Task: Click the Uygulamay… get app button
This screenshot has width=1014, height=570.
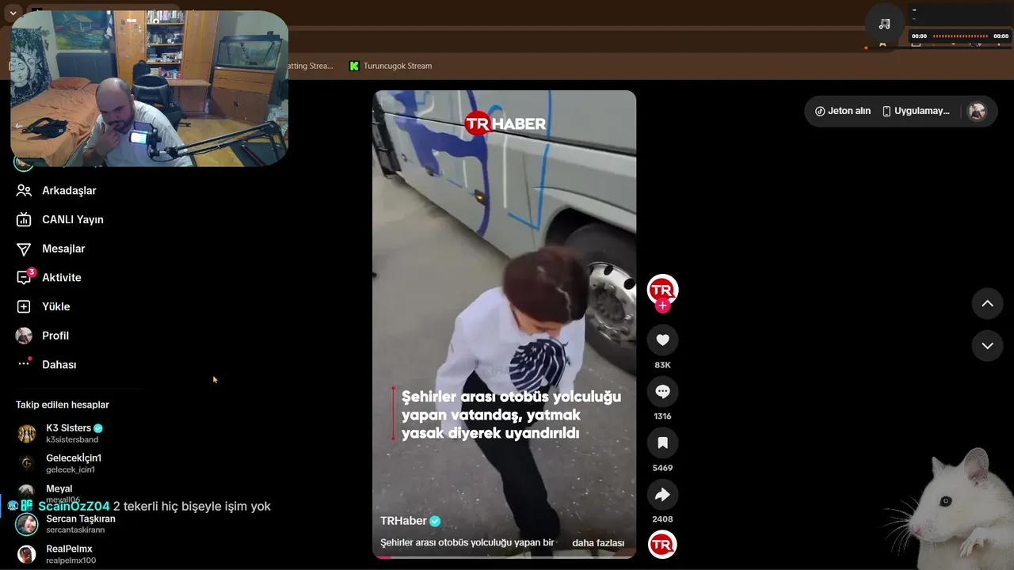Action: (916, 111)
